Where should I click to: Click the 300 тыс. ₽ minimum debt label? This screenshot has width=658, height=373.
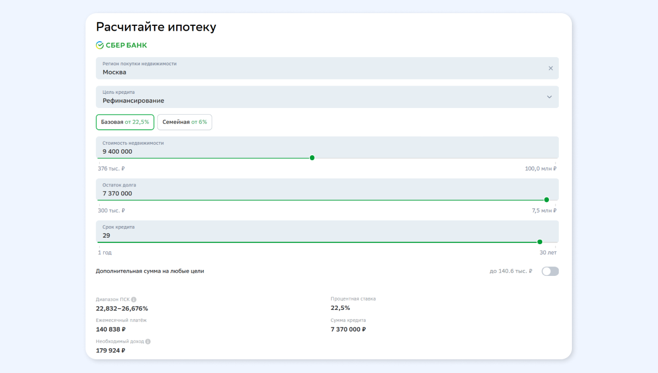[x=111, y=211]
